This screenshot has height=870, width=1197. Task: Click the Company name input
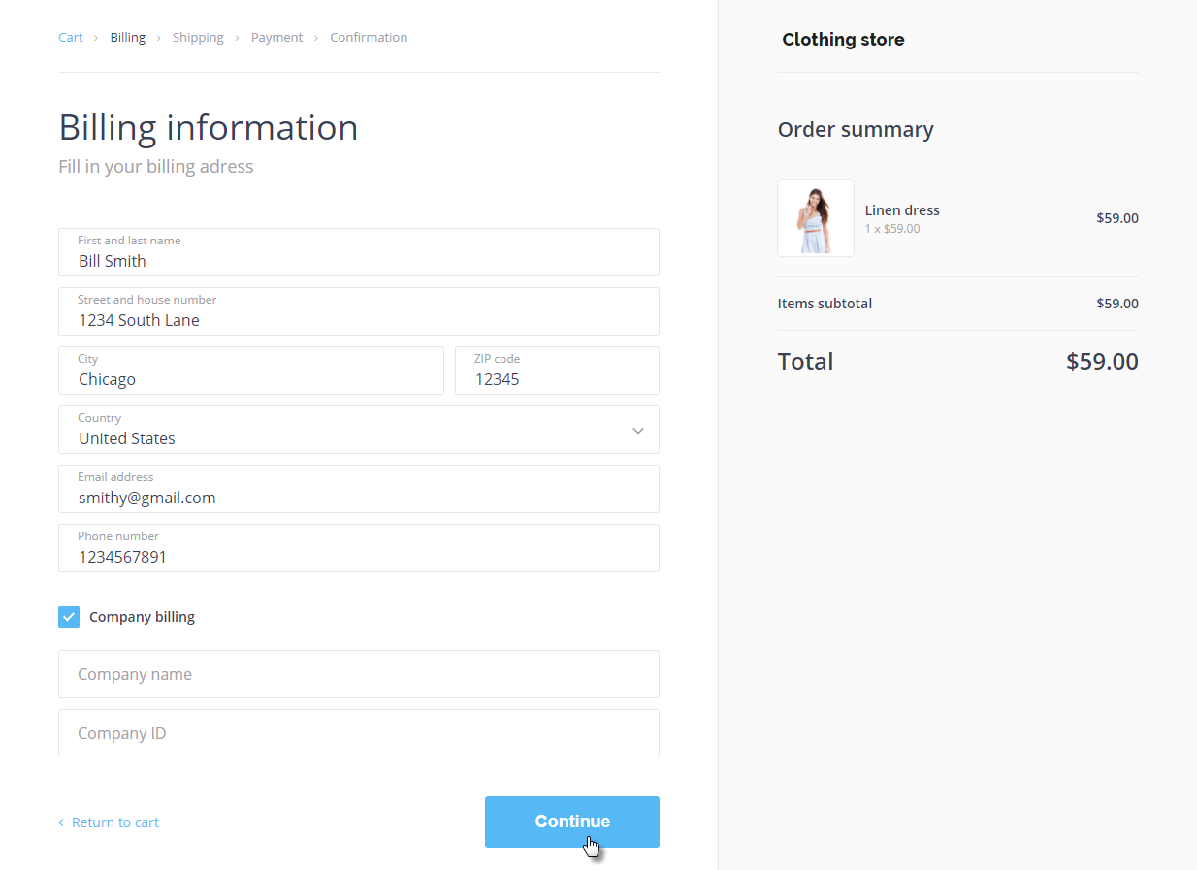coord(358,674)
